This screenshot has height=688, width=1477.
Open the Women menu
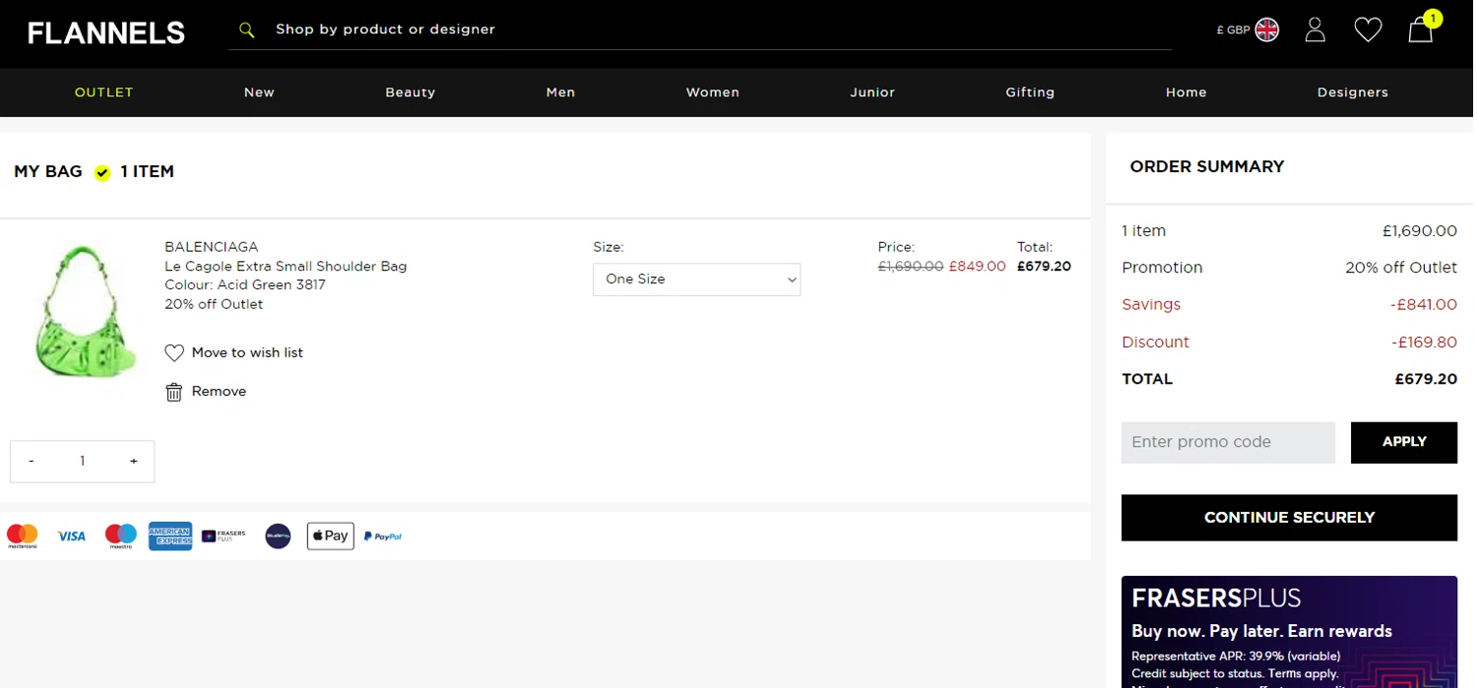click(712, 93)
